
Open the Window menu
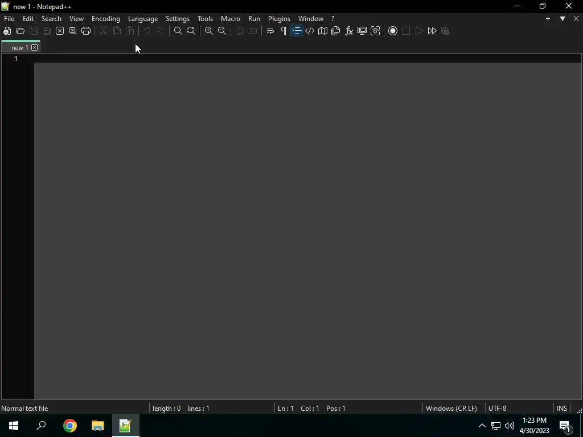[311, 19]
